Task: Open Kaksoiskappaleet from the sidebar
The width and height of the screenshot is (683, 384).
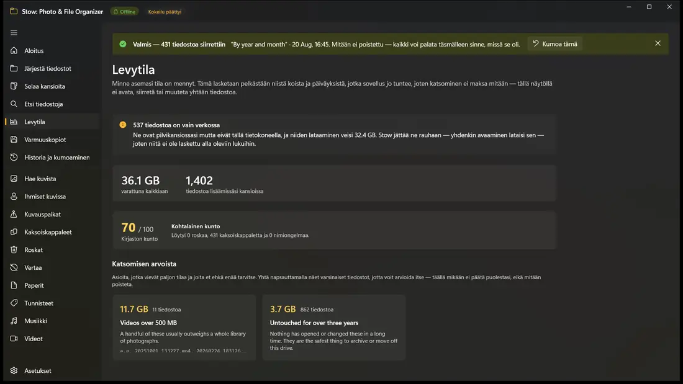Action: 52,232
